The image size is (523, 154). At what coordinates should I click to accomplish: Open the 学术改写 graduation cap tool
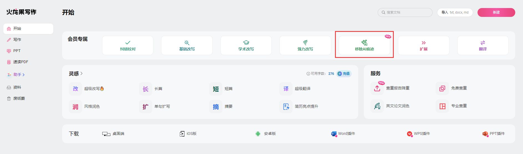246,43
